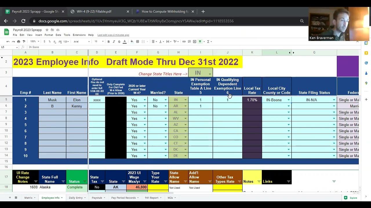
Task: Toggle italic formatting
Action: pyautogui.click(x=114, y=42)
